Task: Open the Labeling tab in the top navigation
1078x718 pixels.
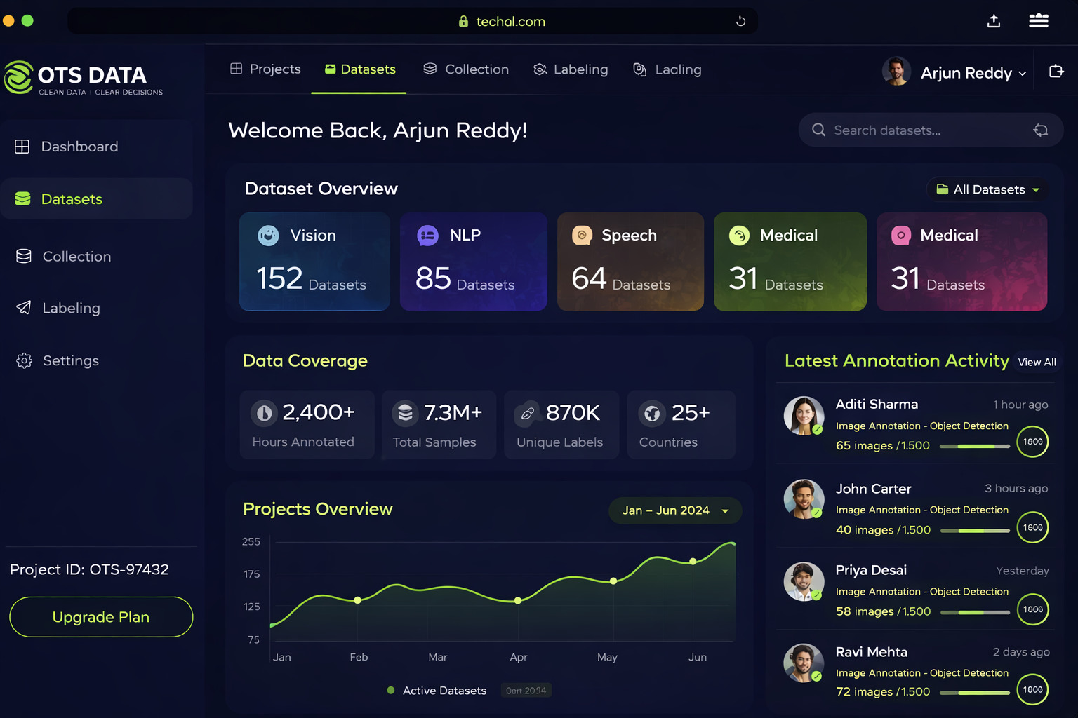Action: pos(571,69)
